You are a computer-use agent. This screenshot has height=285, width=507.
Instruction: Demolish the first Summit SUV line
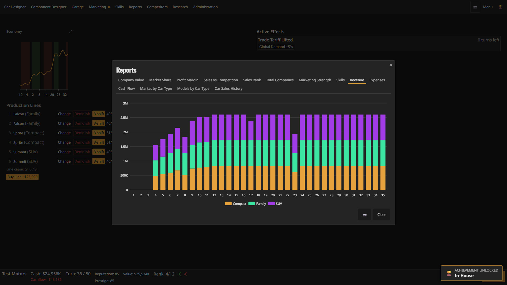[x=82, y=152]
